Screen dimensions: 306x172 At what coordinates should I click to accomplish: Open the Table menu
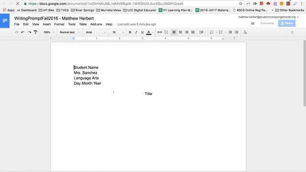(83, 24)
